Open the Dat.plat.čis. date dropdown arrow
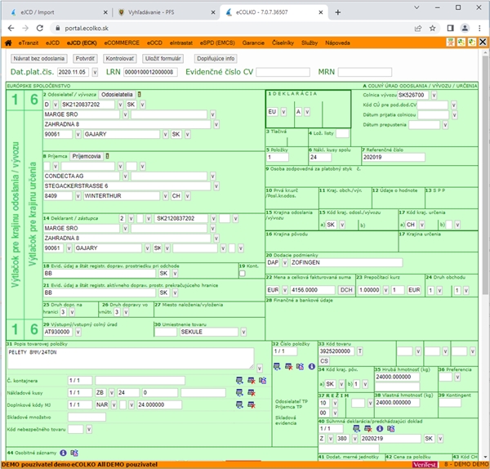Screen dimensions: 490x469 95,72
